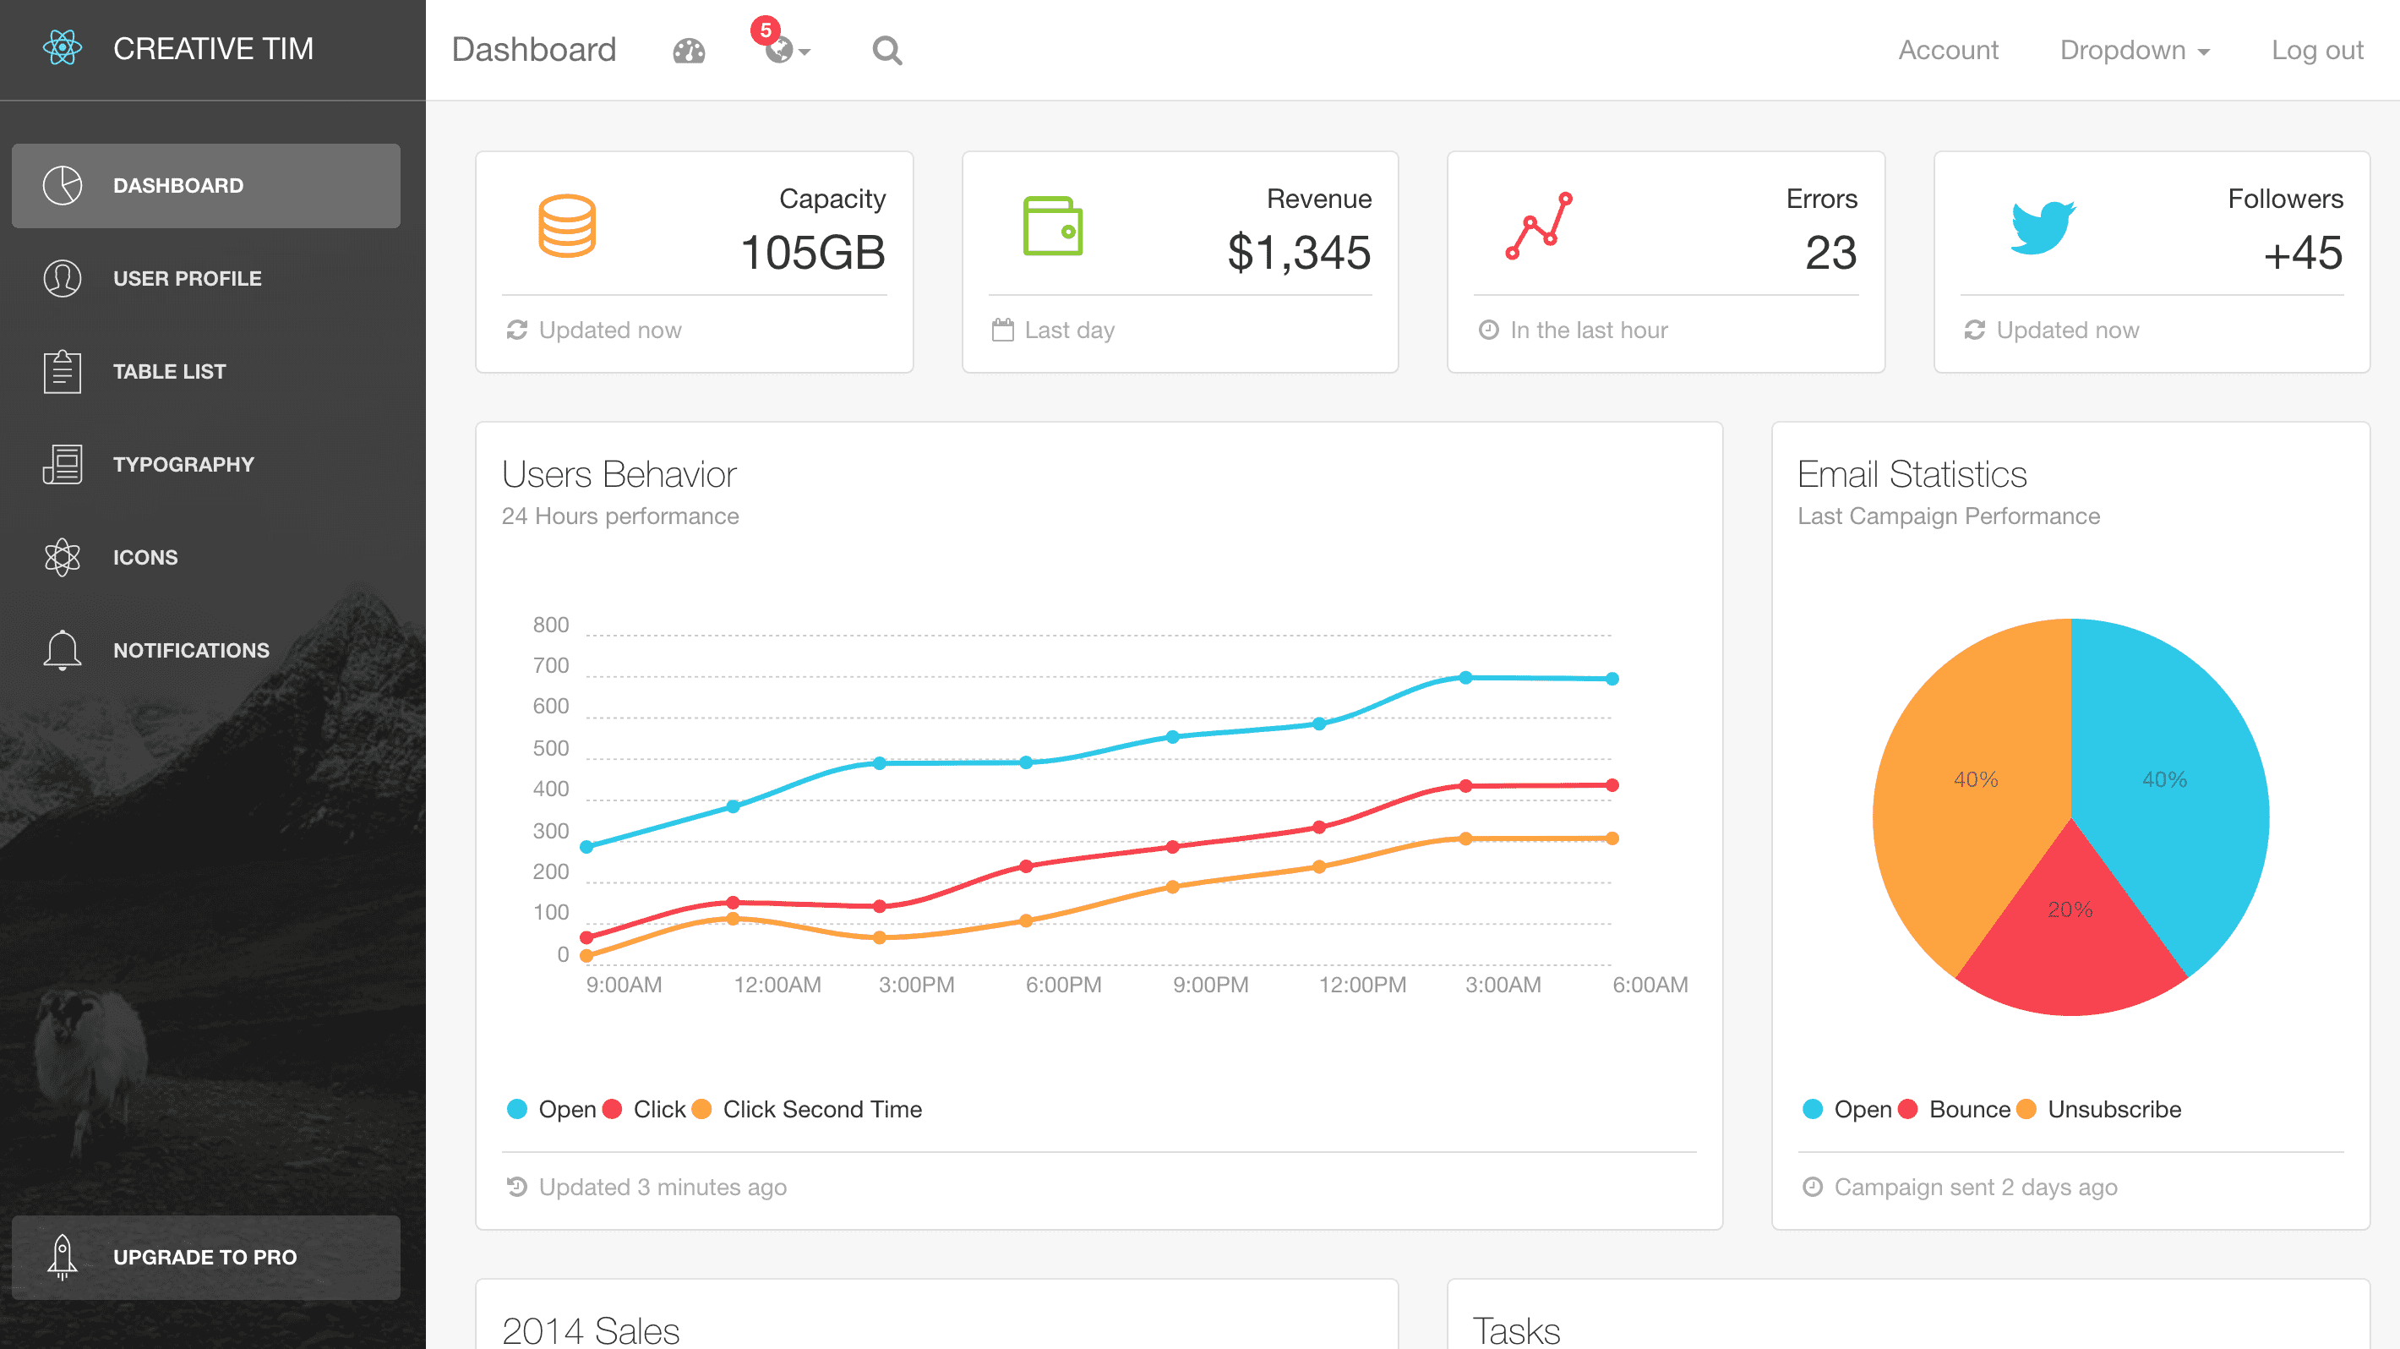This screenshot has height=1349, width=2400.
Task: Click the Upgrade to Pro button
Action: coord(205,1257)
